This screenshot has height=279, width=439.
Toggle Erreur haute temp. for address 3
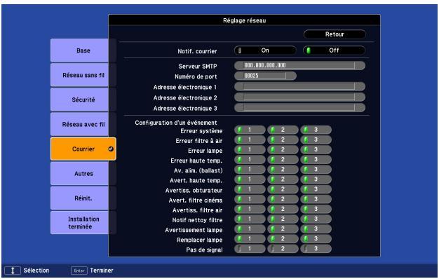pyautogui.click(x=316, y=160)
